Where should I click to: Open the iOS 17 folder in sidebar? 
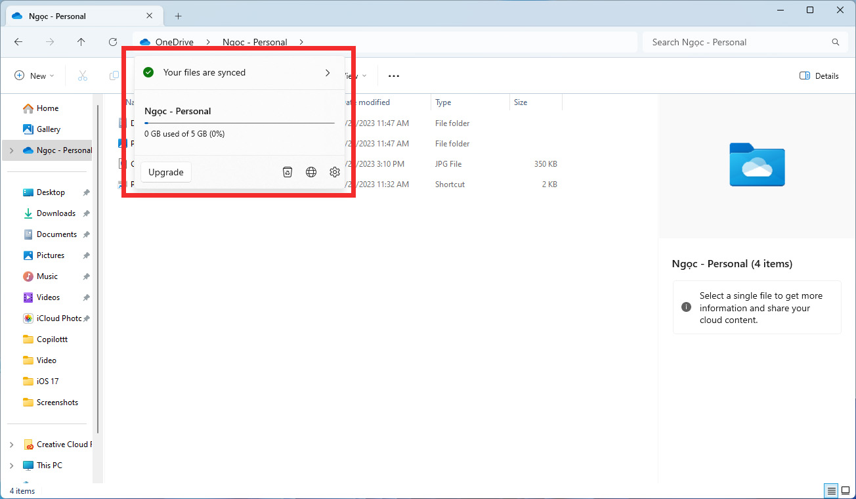[x=47, y=381]
